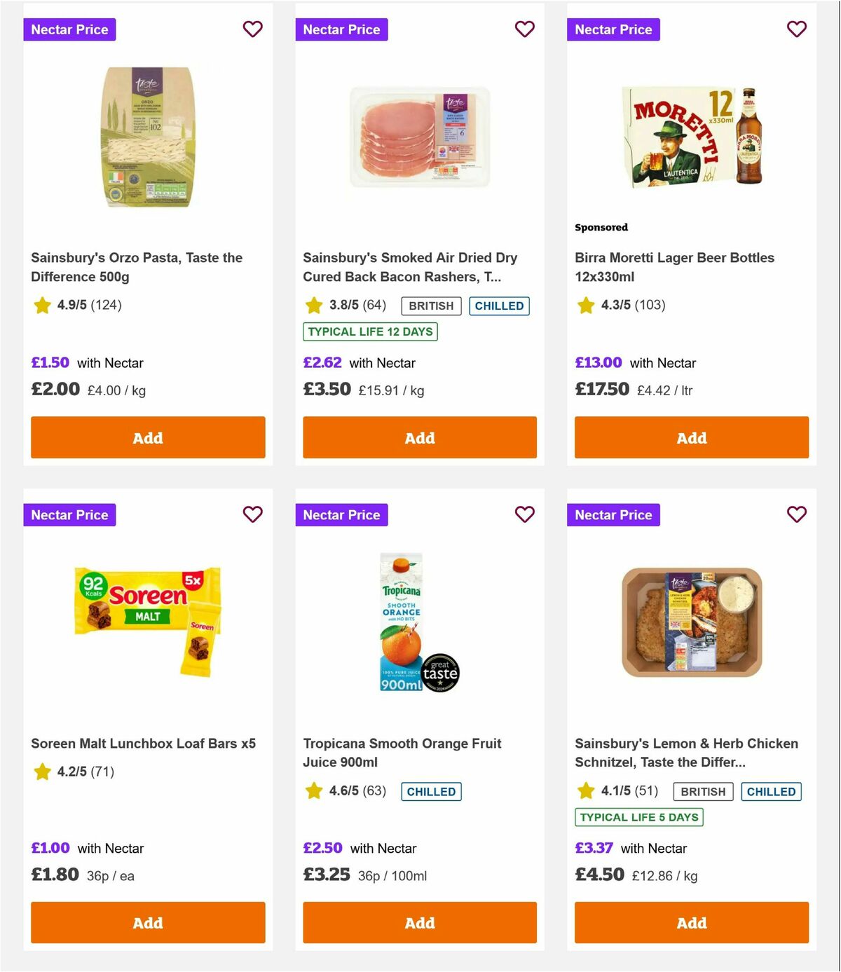Click the Nectar Price badge on the Tropicana card

click(x=341, y=514)
